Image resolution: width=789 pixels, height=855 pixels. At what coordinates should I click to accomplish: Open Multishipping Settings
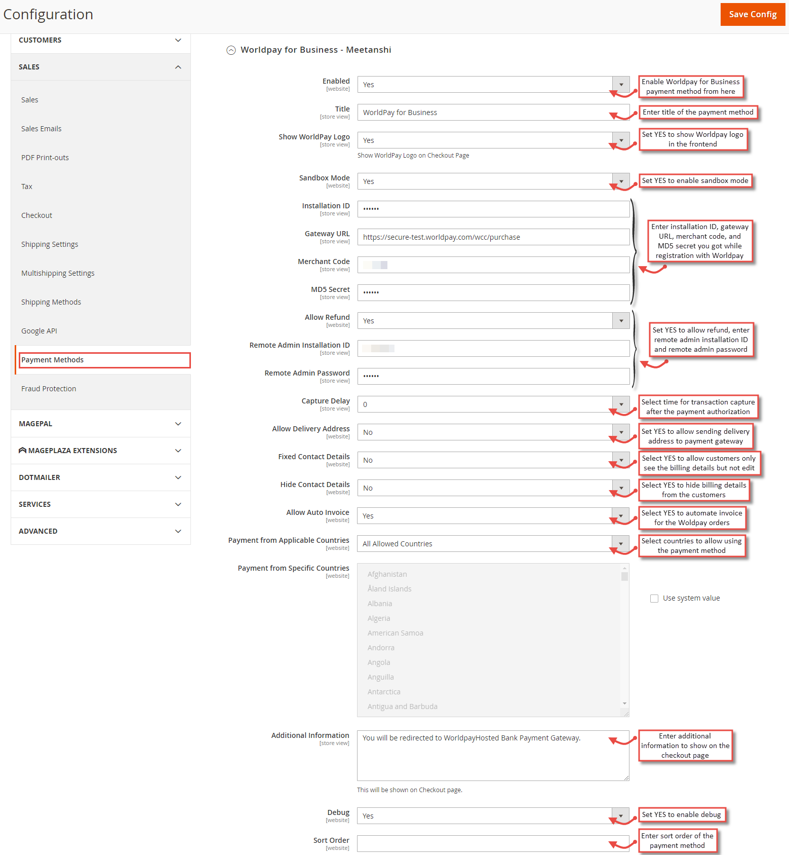pyautogui.click(x=58, y=273)
